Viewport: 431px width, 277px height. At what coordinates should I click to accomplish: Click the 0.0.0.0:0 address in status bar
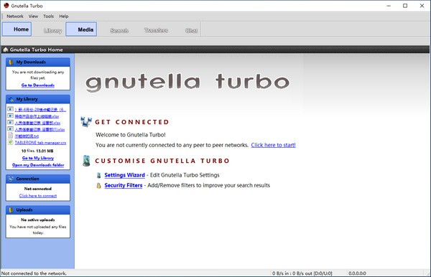tap(357, 273)
